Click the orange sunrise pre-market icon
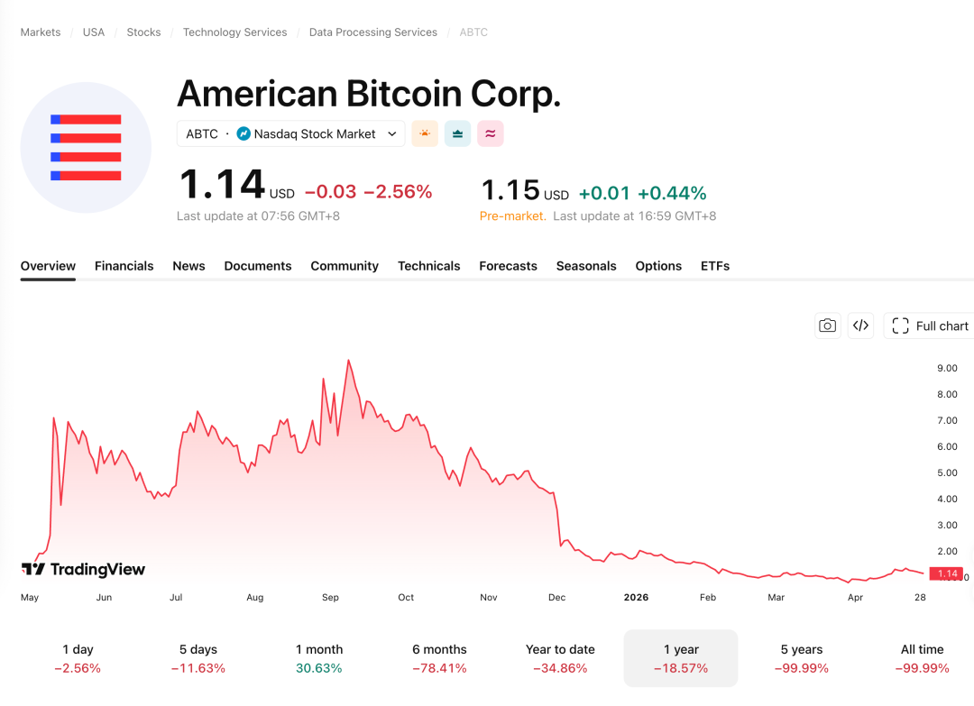This screenshot has width=974, height=706. (x=425, y=133)
